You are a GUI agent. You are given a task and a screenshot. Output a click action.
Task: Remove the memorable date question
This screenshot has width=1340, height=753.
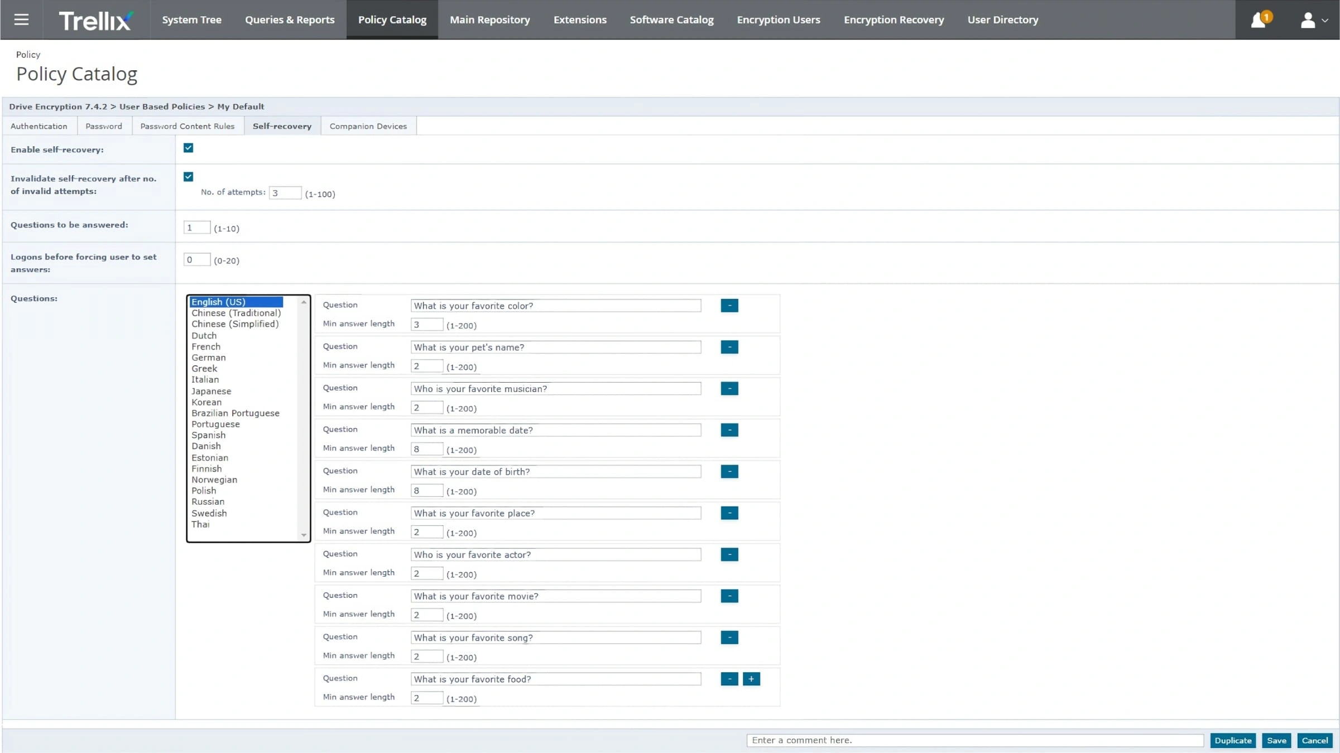point(729,430)
